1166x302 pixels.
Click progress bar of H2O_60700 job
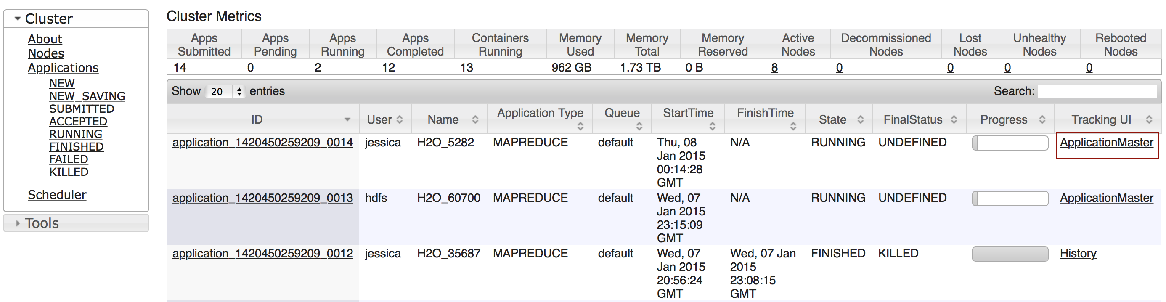(x=1010, y=198)
